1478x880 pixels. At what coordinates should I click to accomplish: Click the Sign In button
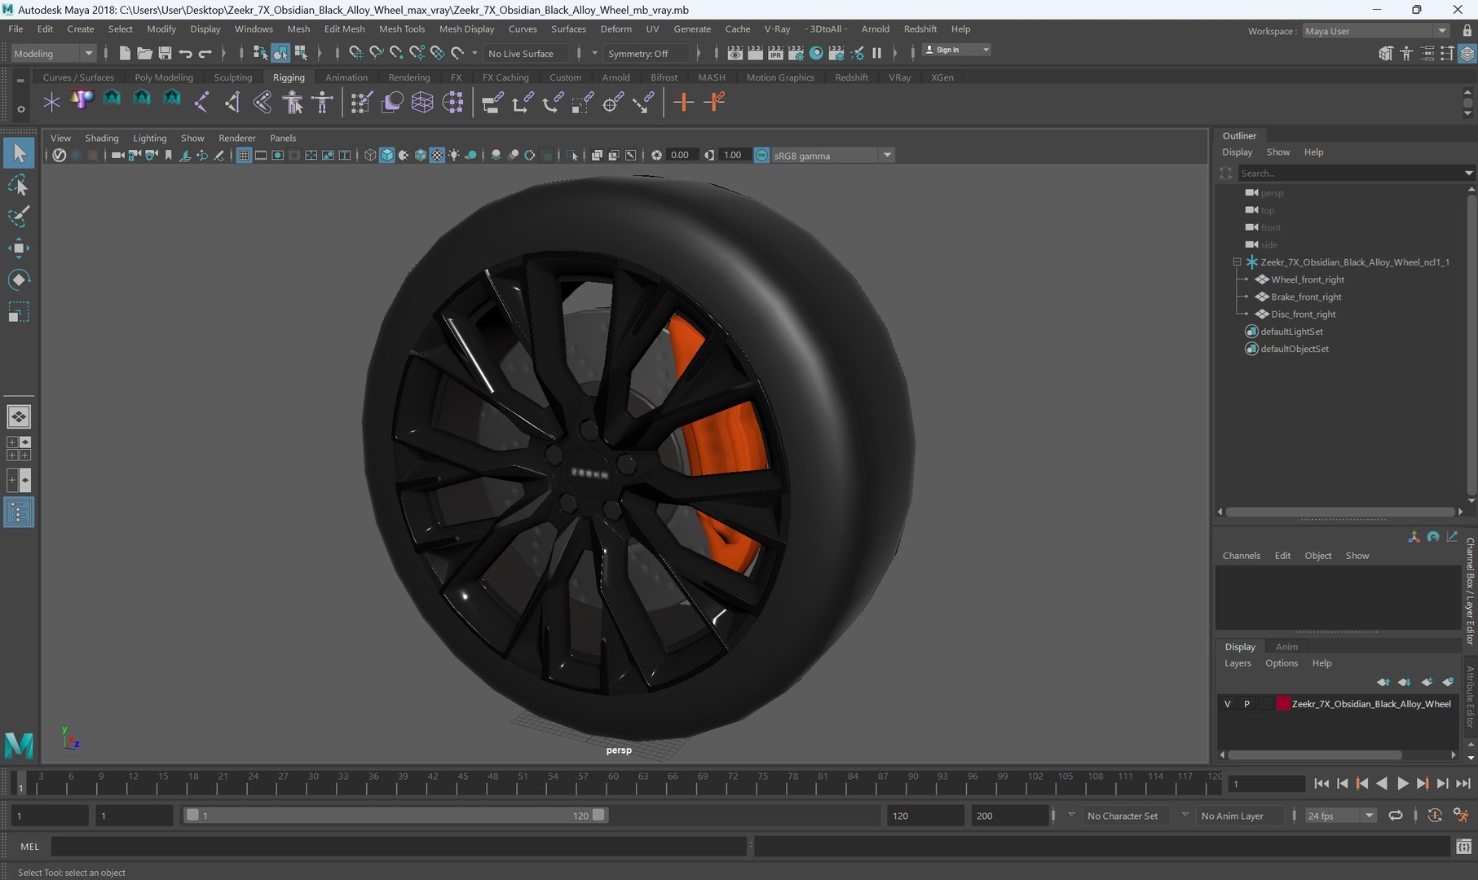956,50
